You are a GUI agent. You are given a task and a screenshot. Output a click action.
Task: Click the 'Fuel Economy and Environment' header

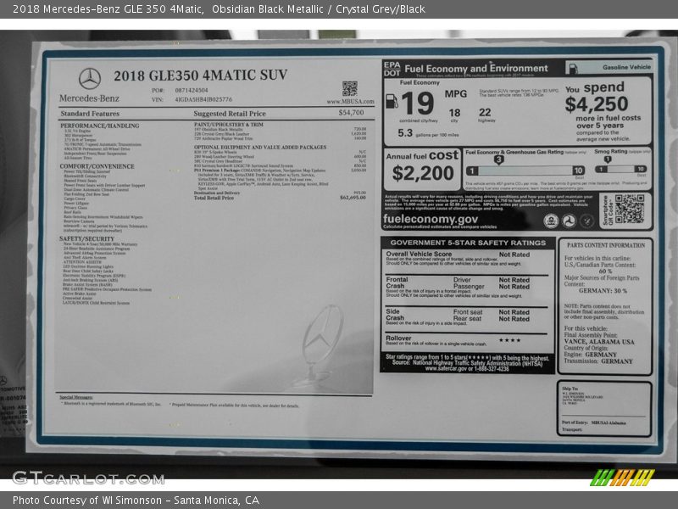476,69
